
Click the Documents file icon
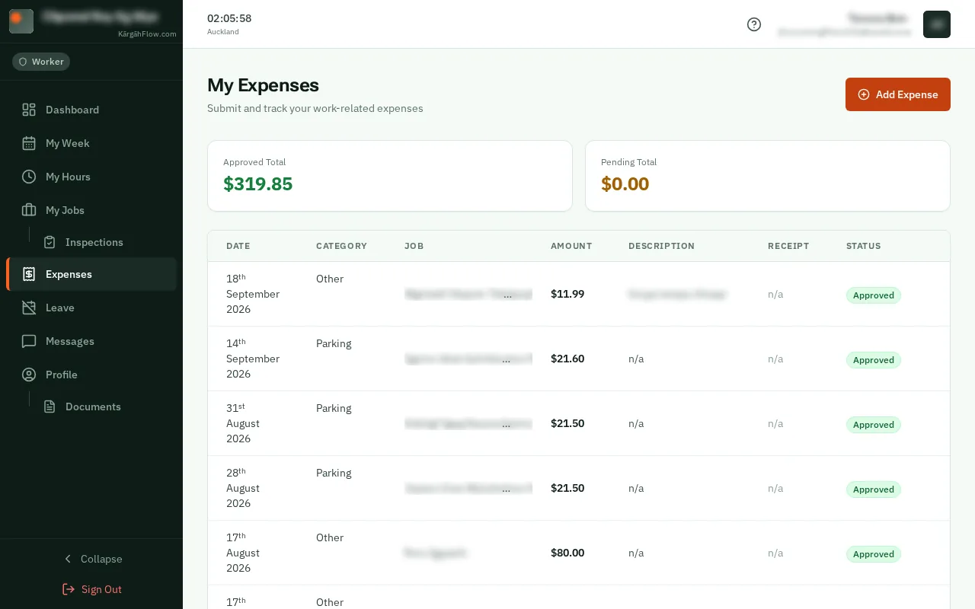[x=50, y=407]
